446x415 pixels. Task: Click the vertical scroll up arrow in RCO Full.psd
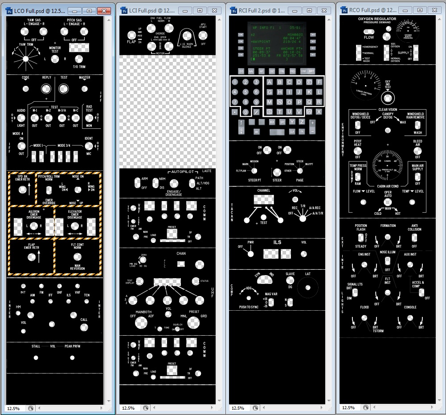pos(439,19)
